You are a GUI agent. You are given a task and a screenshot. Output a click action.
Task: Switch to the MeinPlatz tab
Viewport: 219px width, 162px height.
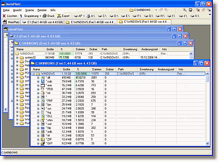(11, 22)
